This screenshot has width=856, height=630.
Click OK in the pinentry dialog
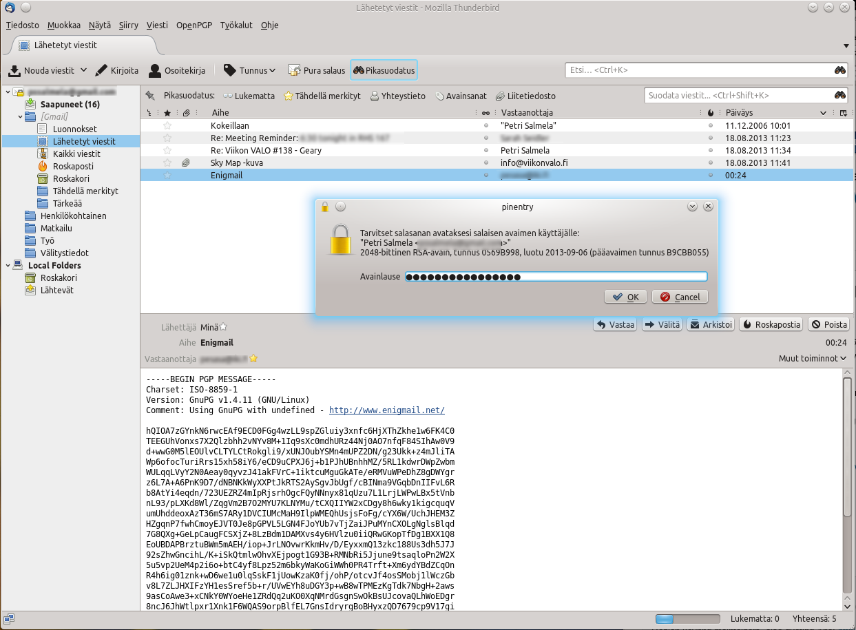tap(625, 297)
